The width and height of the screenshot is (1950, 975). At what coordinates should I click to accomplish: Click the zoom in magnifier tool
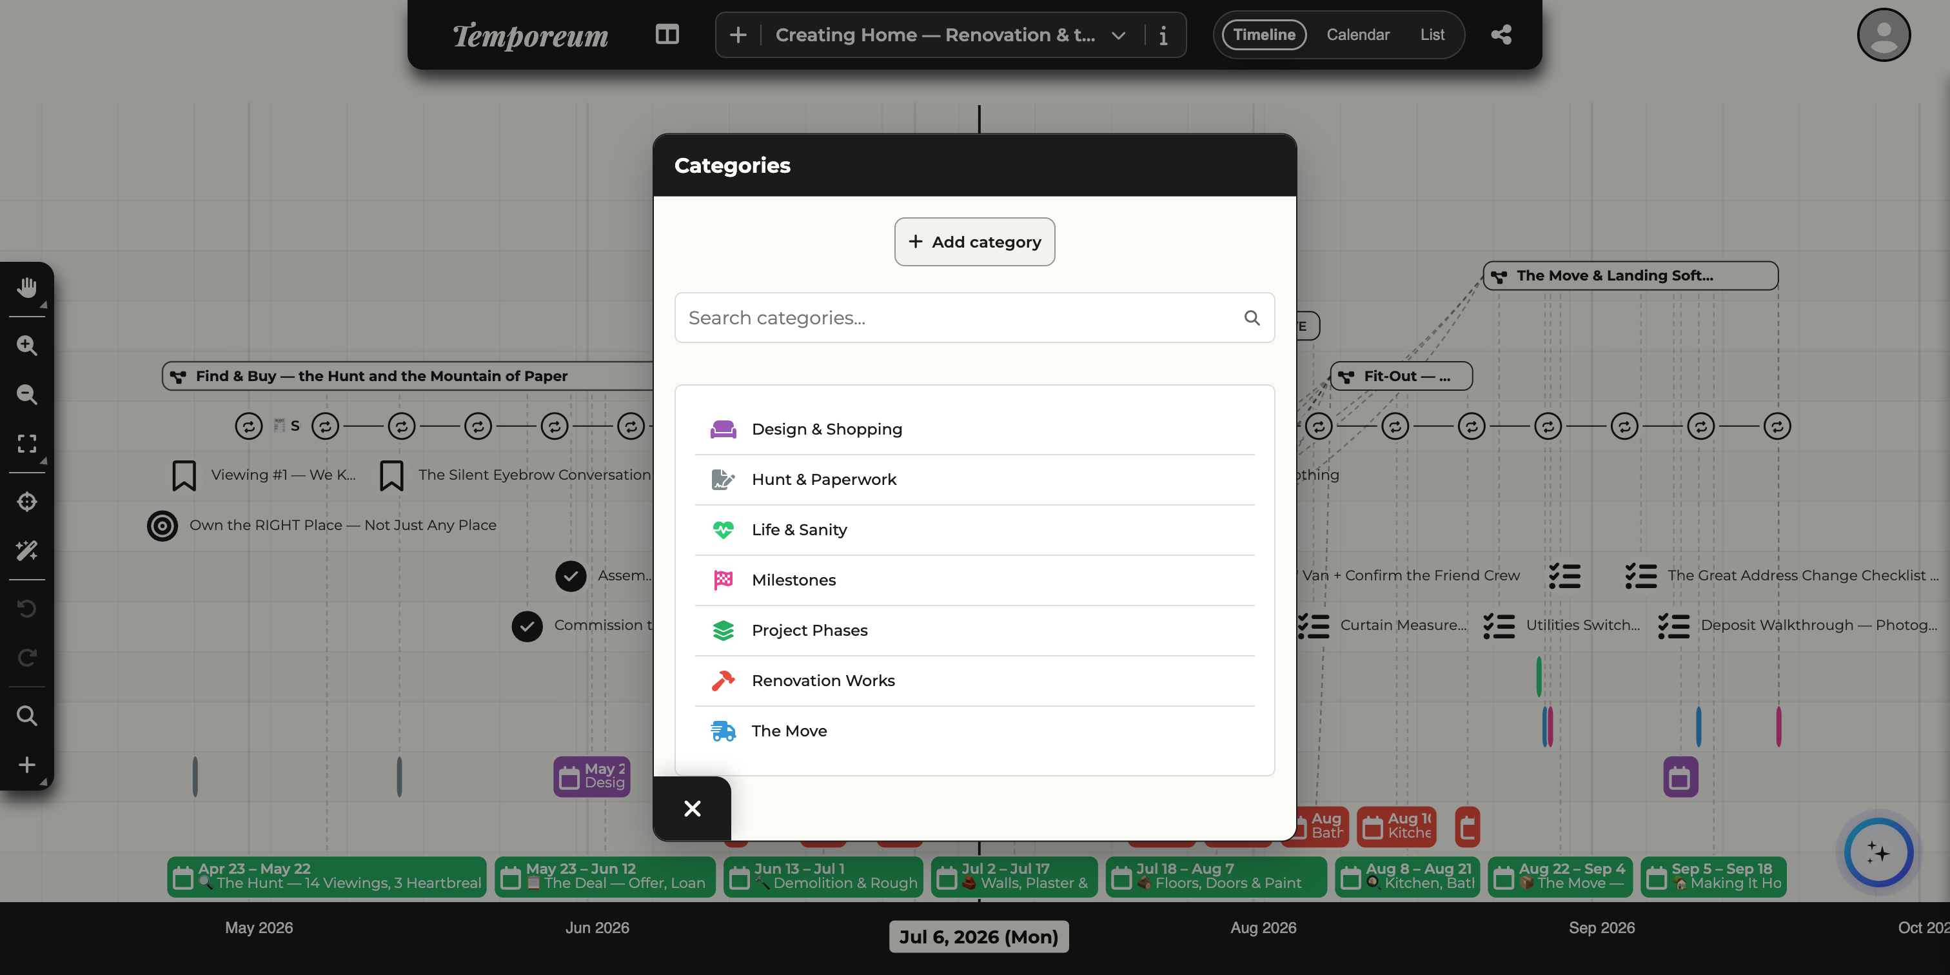coord(27,345)
